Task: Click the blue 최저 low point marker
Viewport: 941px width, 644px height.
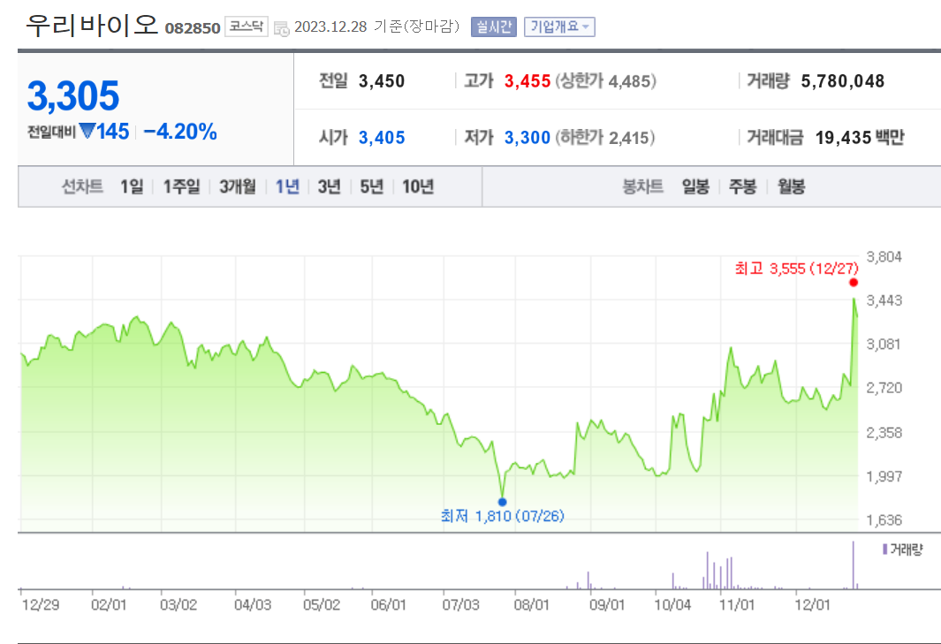Action: (502, 502)
